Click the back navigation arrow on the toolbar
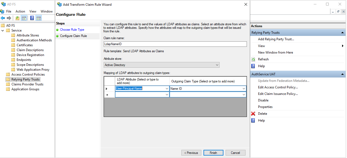Image resolution: width=347 pixels, height=158 pixels. [3, 18]
